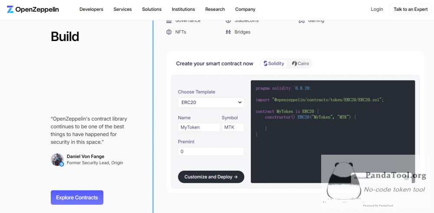Click Explore Contracts button
434x213 pixels.
point(77,197)
